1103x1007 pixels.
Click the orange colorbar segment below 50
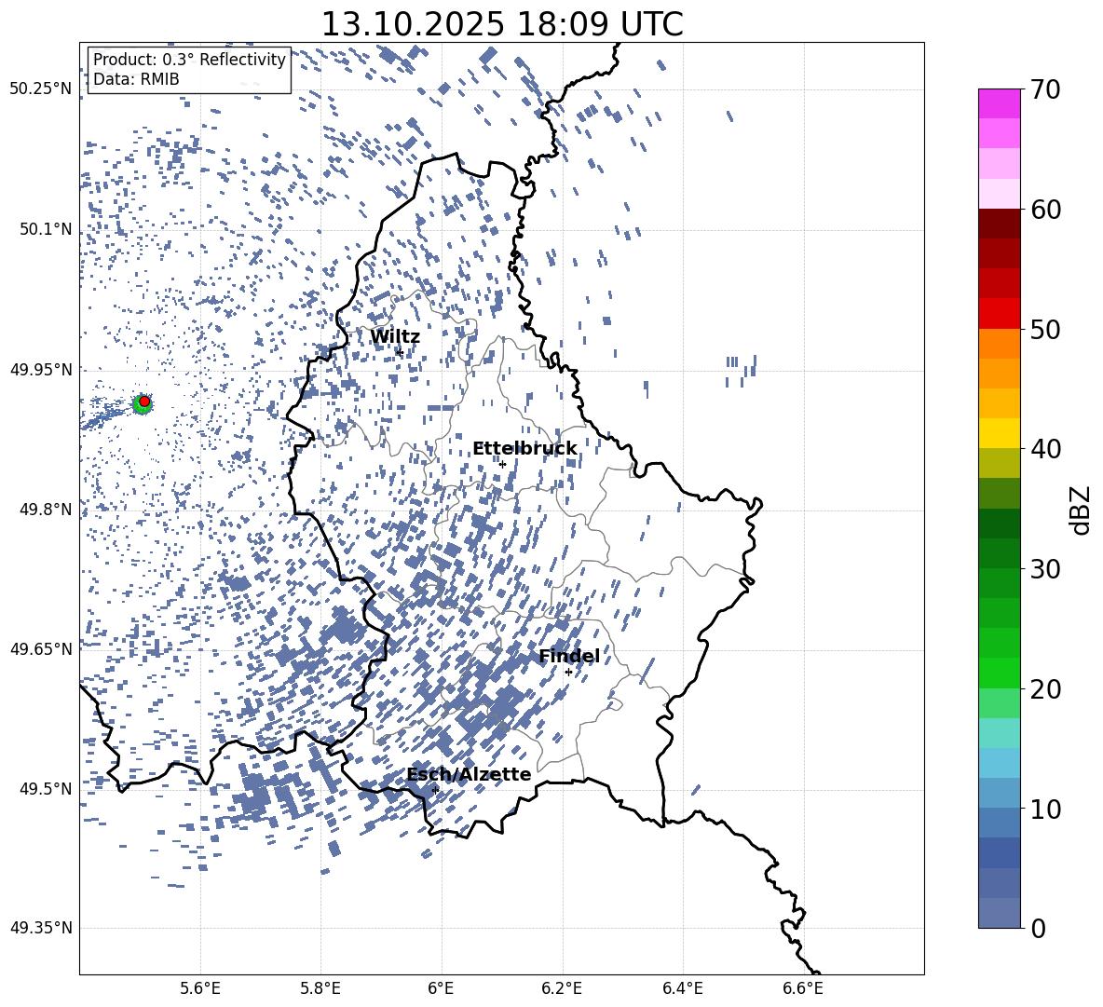(999, 343)
